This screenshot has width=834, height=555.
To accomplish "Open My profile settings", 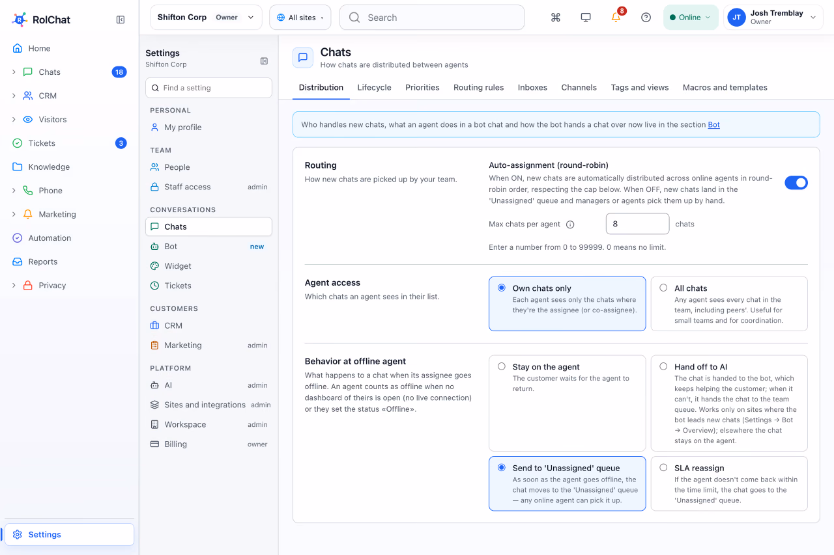I will point(208,128).
